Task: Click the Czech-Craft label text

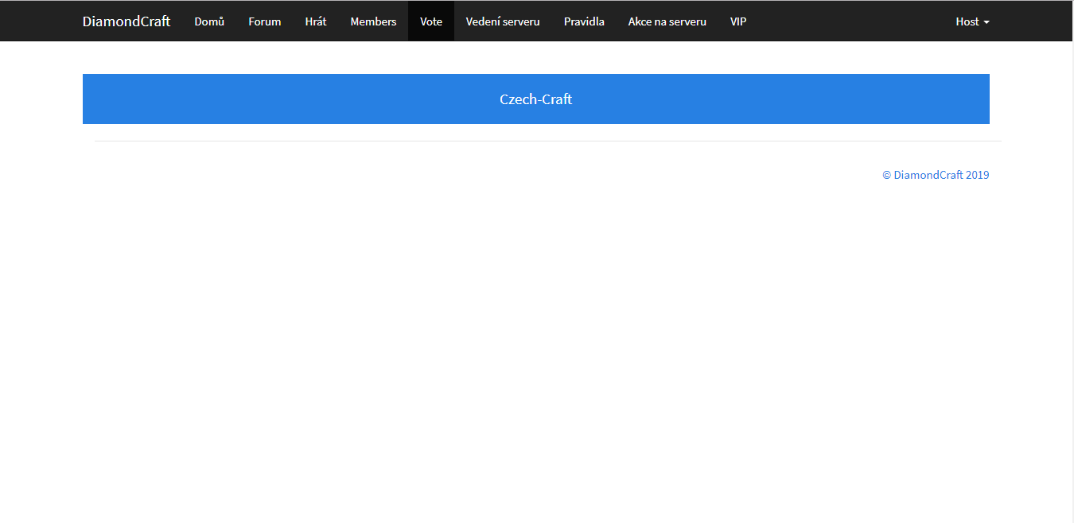Action: 535,99
